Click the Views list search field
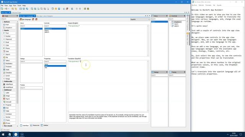 [x=31, y=26]
